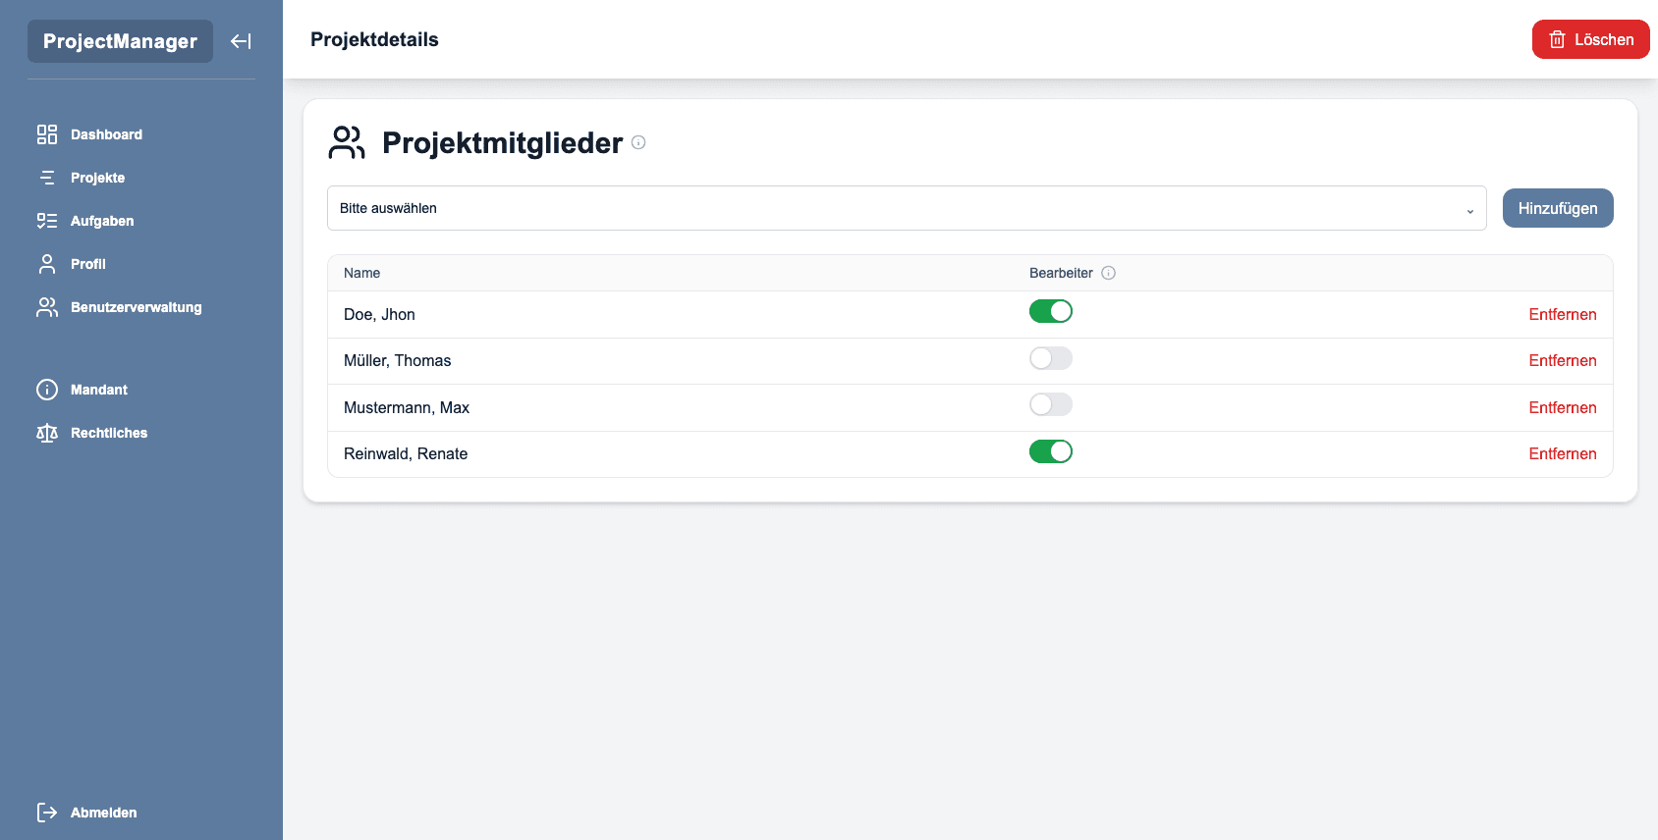
Task: Click info icon beside Bearbeiter column header
Action: pyautogui.click(x=1108, y=273)
